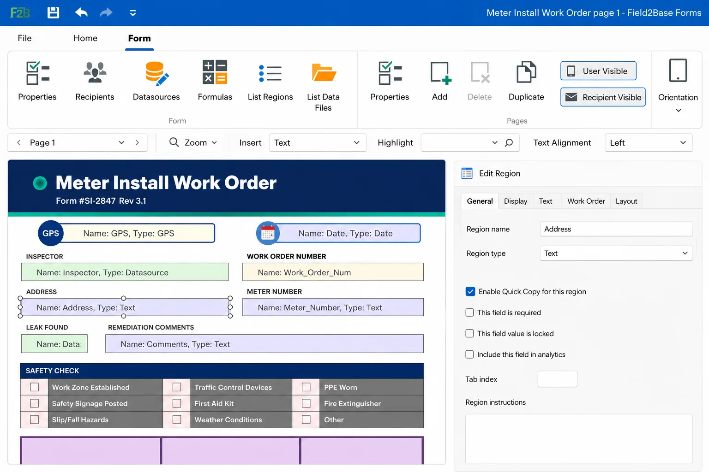Duplicate the current page
The image size is (709, 472).
(526, 81)
